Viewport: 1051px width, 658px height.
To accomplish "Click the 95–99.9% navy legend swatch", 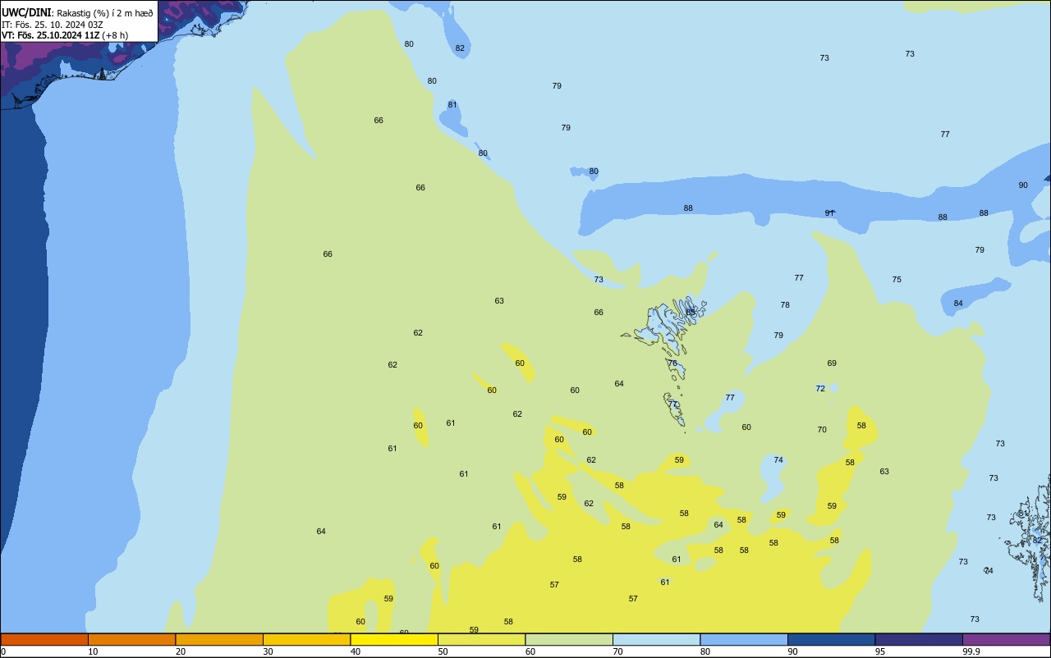I will 919,639.
